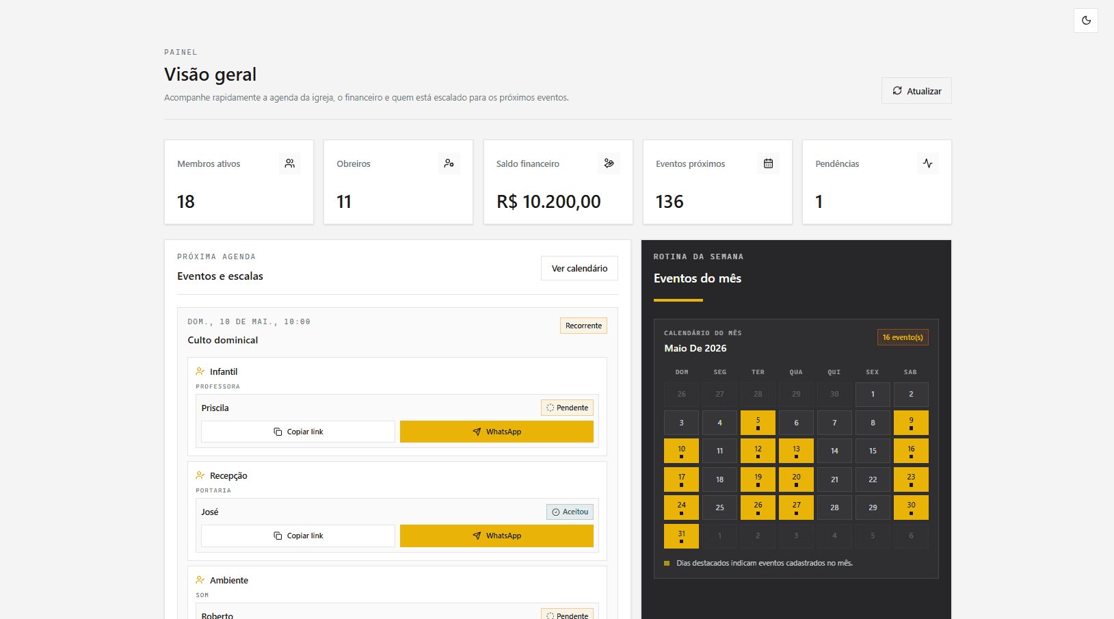This screenshot has width=1114, height=619.
Task: Click the Recepção team icon
Action: (x=200, y=475)
